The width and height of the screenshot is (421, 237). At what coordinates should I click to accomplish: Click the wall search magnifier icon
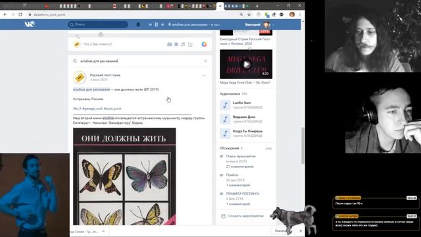(75, 61)
